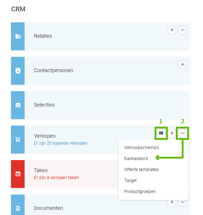This screenshot has height=215, width=203.
Task: Click the Documenten file edit icon
Action: (x=18, y=205)
